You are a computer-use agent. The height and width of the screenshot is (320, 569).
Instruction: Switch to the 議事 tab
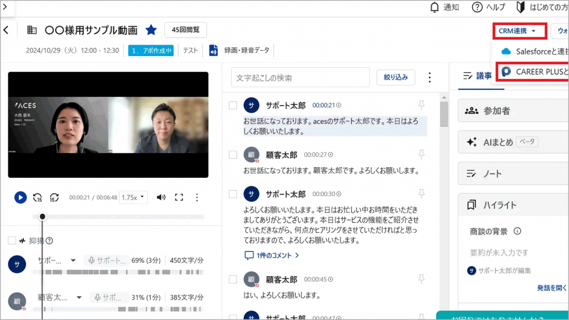(477, 76)
